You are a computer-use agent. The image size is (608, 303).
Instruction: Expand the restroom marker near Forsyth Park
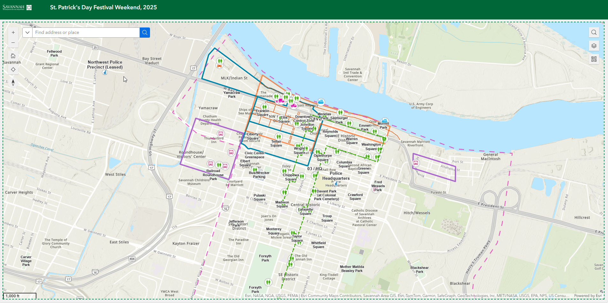click(268, 282)
